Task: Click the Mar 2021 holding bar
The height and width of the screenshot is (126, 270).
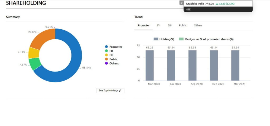Action: click(235, 65)
